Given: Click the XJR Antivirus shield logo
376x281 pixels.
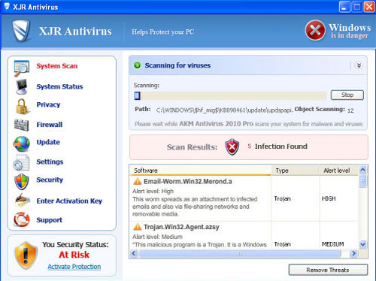Looking at the screenshot, I should (x=21, y=31).
